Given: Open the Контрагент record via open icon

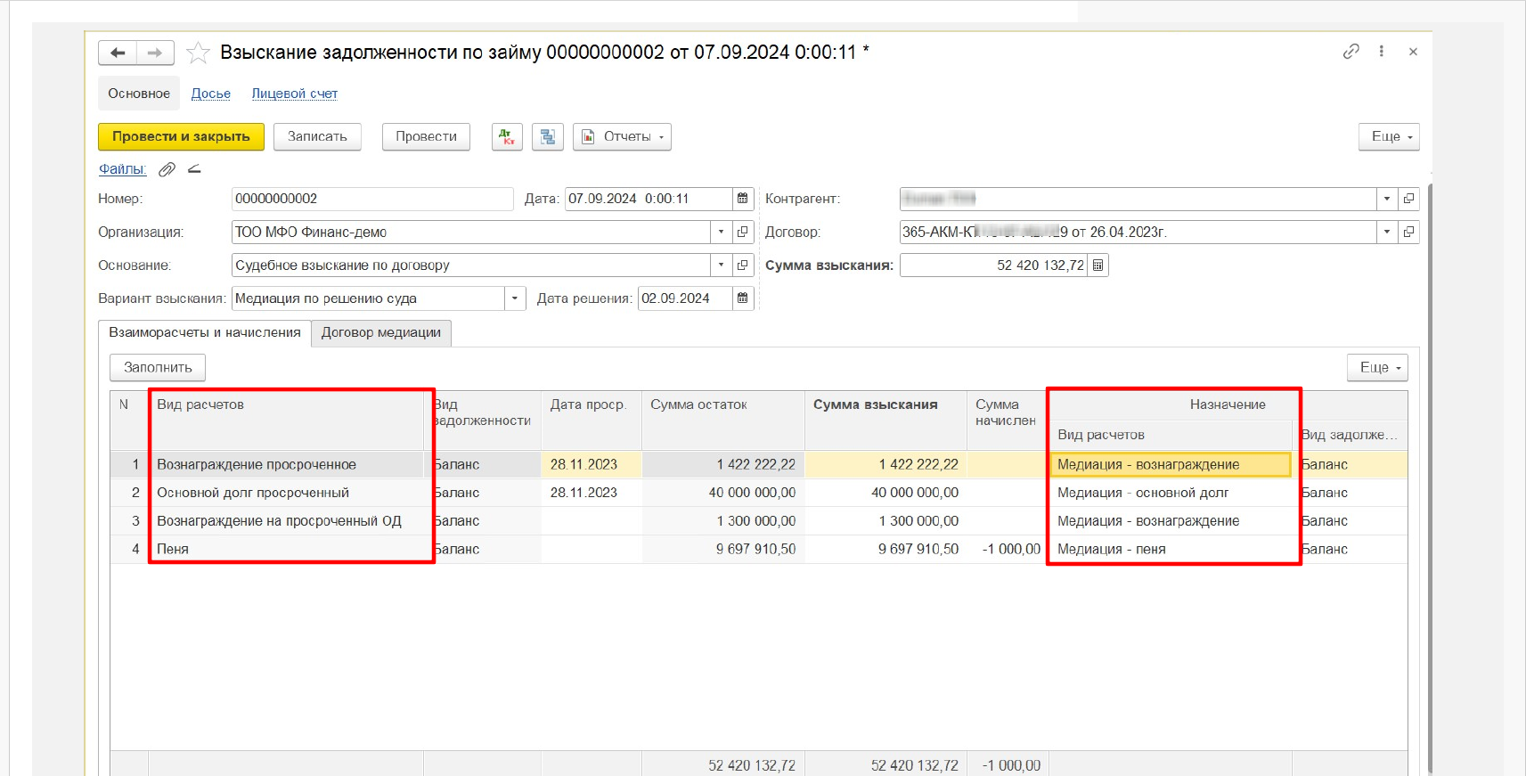Looking at the screenshot, I should [1408, 199].
